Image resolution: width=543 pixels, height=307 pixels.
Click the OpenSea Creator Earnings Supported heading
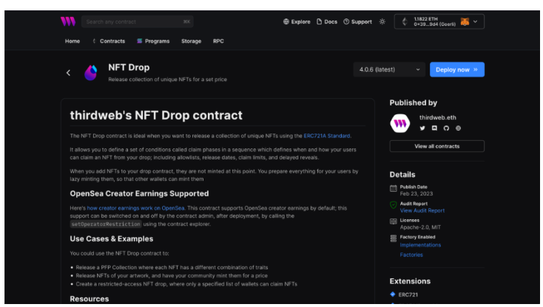pyautogui.click(x=139, y=194)
